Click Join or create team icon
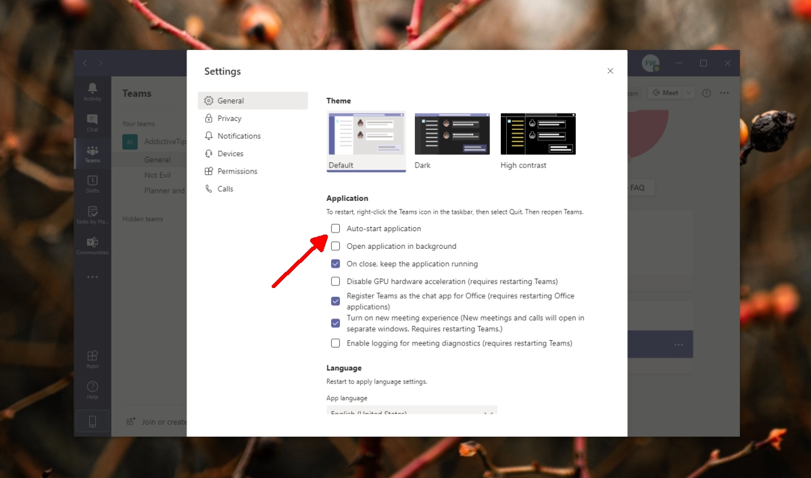Image resolution: width=811 pixels, height=478 pixels. [130, 421]
